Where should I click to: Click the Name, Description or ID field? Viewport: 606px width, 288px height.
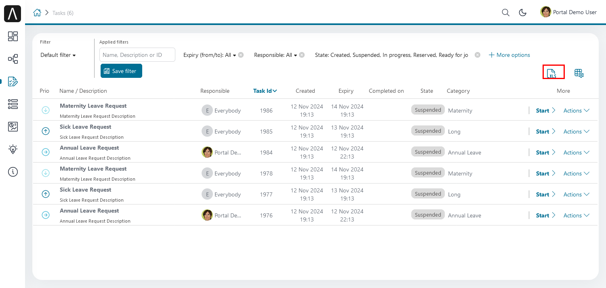point(137,55)
